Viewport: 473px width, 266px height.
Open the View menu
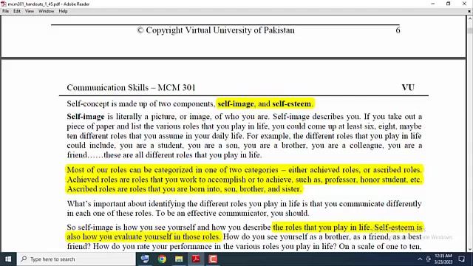[x=30, y=11]
